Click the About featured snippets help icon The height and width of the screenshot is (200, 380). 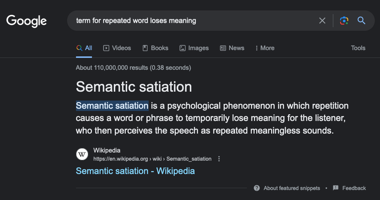pyautogui.click(x=257, y=188)
